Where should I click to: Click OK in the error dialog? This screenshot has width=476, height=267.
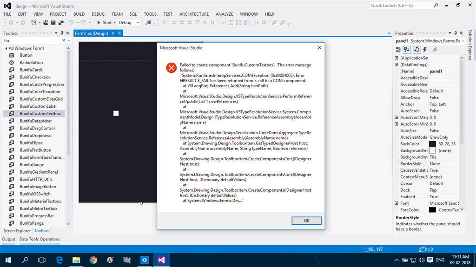(x=307, y=221)
